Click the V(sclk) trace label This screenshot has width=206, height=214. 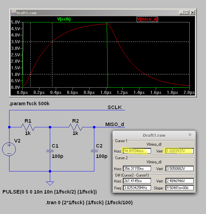(x=64, y=19)
